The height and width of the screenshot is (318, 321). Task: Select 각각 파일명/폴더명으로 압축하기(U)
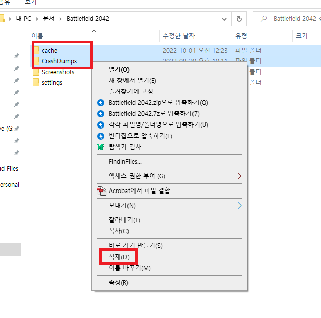[x=158, y=124]
